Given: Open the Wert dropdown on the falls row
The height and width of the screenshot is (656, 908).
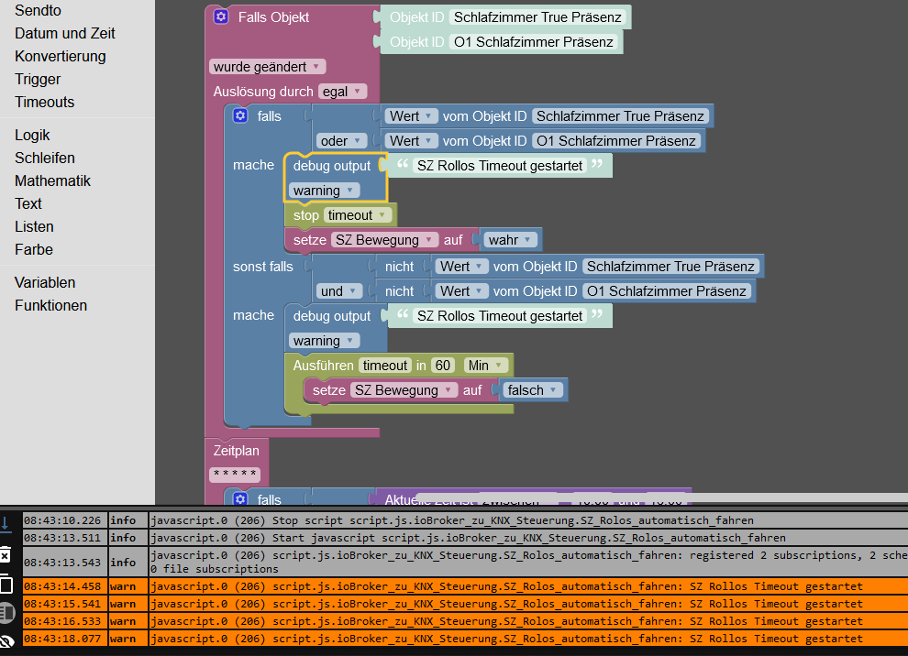Looking at the screenshot, I should [411, 116].
